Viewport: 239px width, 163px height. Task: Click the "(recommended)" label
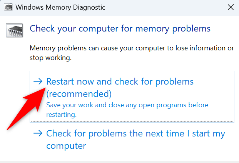coord(79,94)
